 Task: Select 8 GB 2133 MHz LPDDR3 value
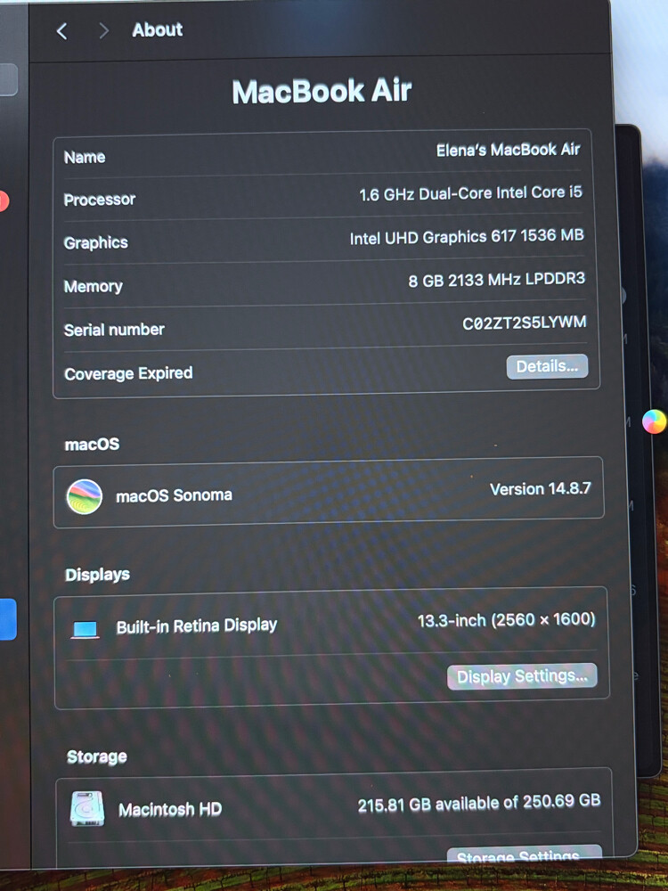click(x=496, y=280)
